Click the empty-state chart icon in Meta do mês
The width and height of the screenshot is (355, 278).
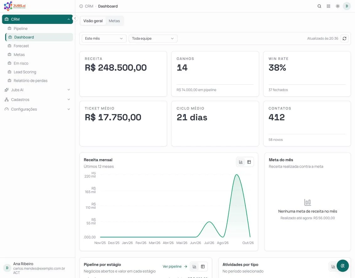click(308, 202)
